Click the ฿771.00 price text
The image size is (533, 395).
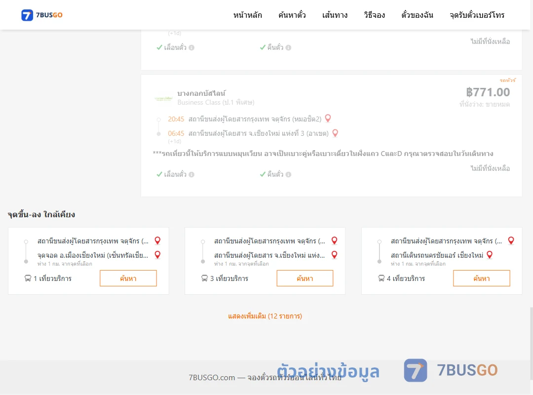488,92
